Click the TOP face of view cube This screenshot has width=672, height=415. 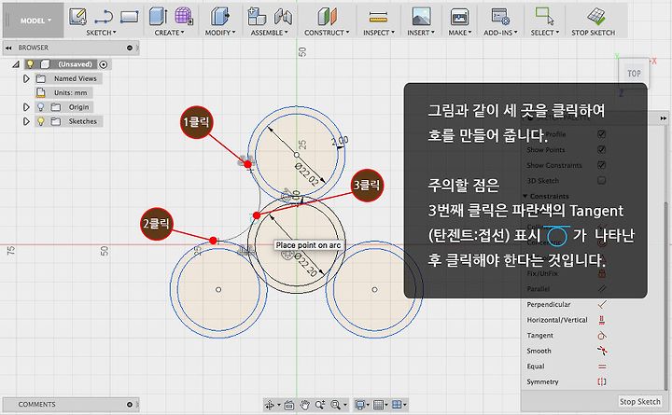click(x=635, y=74)
